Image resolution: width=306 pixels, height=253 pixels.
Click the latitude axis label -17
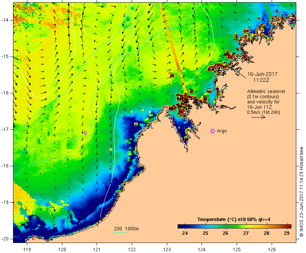(5, 129)
